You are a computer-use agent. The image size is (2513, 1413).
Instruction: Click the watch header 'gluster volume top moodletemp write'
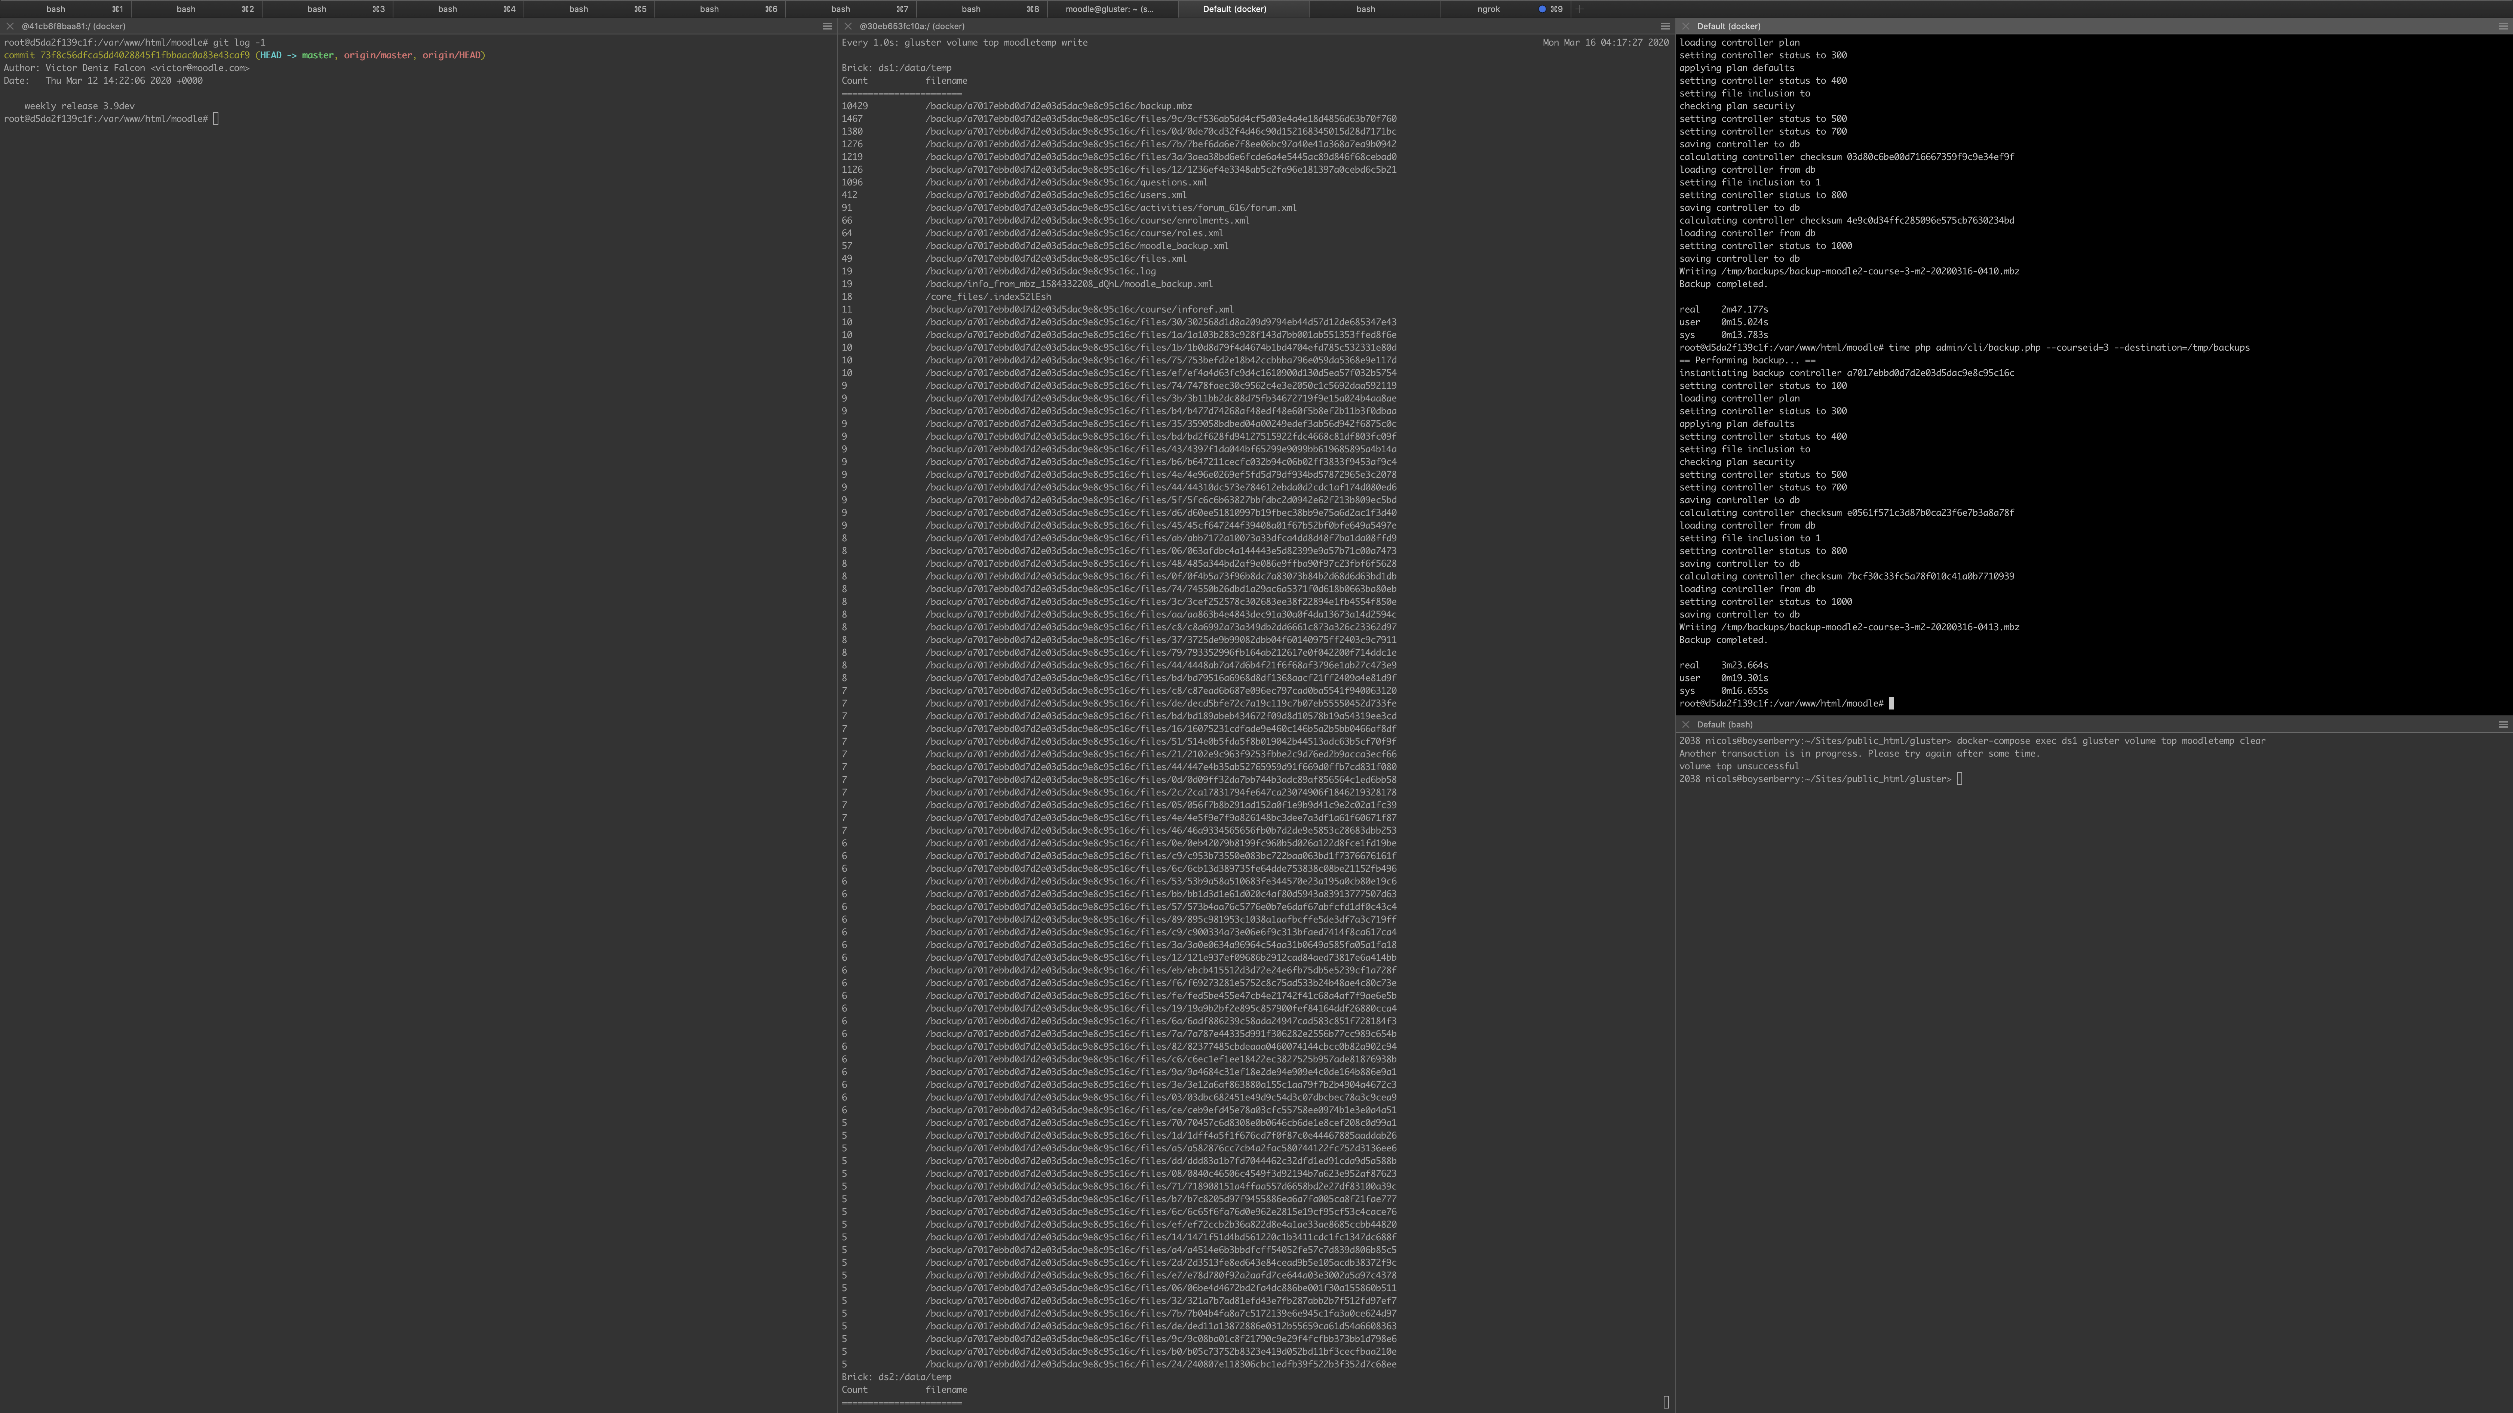click(x=996, y=43)
